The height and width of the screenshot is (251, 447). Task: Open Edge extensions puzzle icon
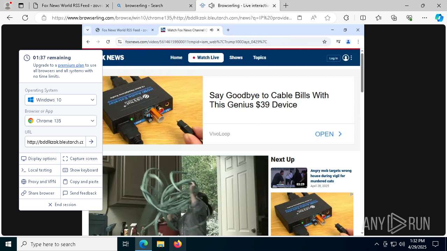point(346,18)
